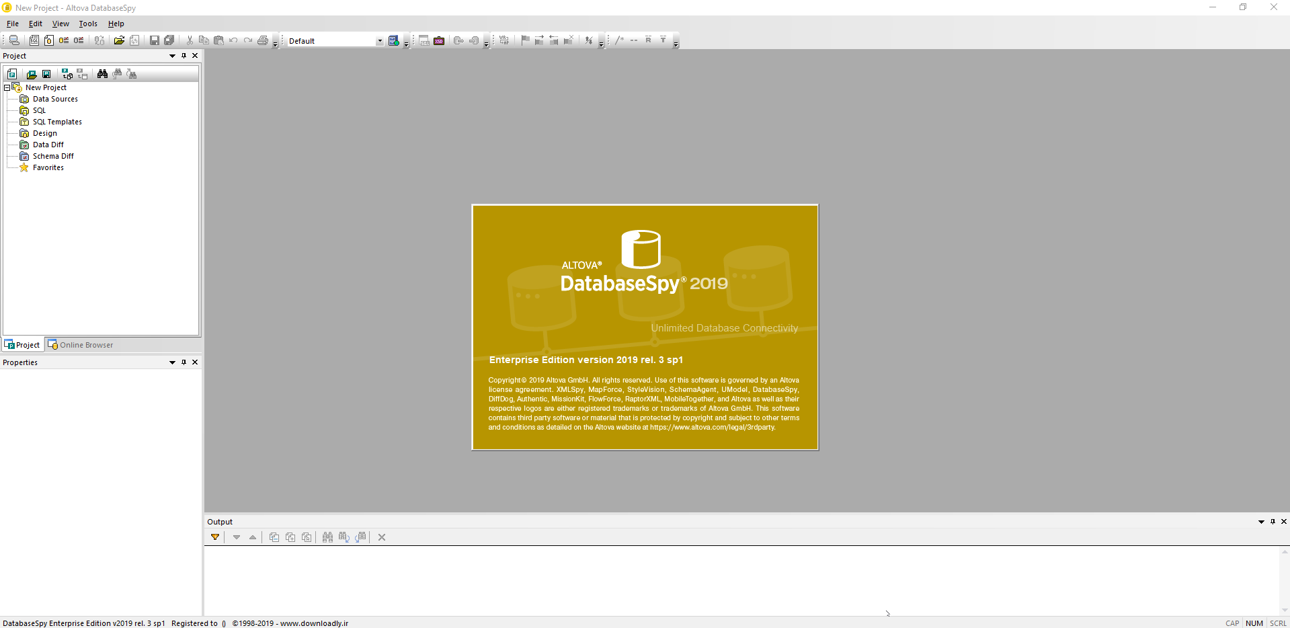
Task: Click the Paste clipboard icon
Action: click(x=218, y=40)
